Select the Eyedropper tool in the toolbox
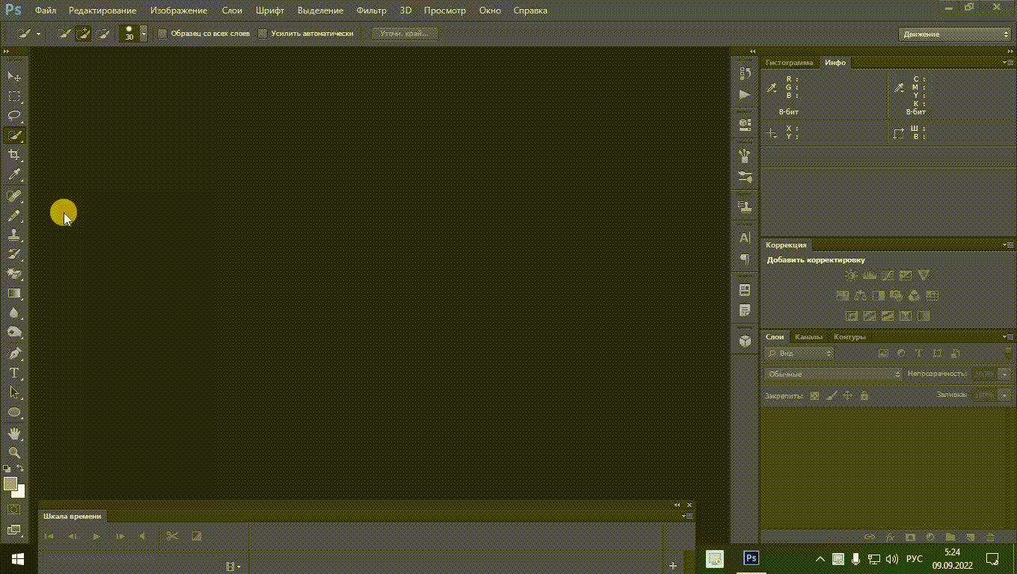 [x=14, y=175]
